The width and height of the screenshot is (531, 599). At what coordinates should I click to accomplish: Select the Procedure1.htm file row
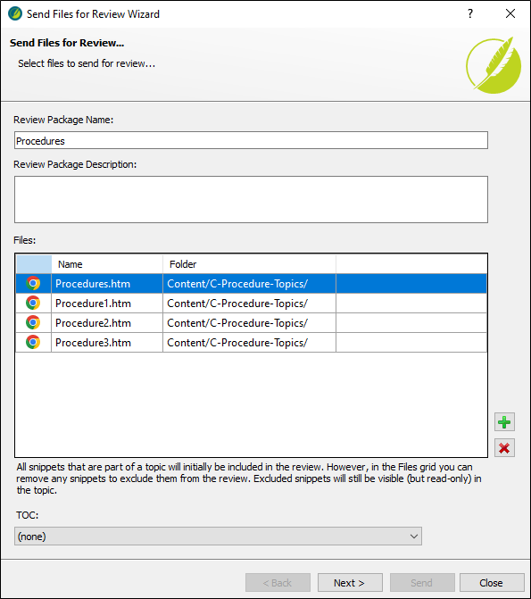coord(251,304)
